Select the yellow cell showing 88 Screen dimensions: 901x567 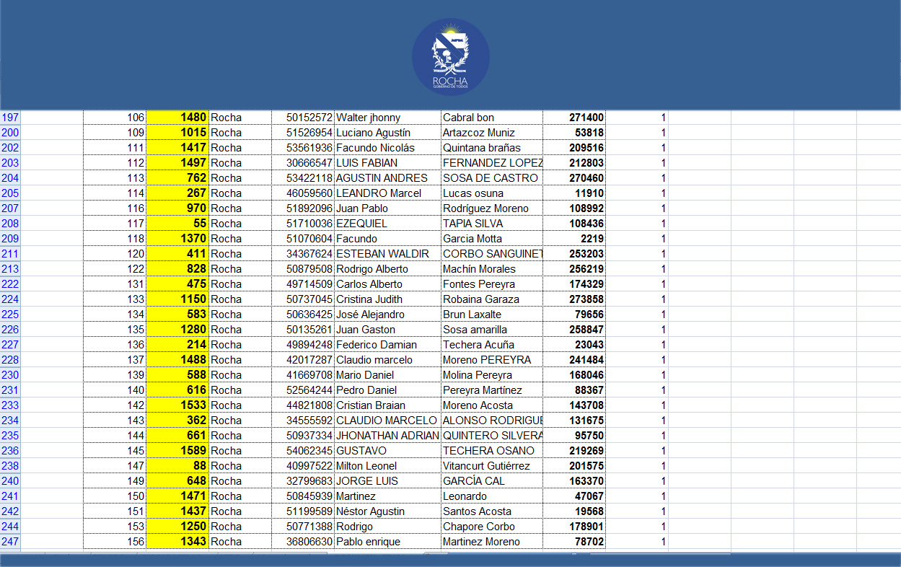[x=177, y=466]
